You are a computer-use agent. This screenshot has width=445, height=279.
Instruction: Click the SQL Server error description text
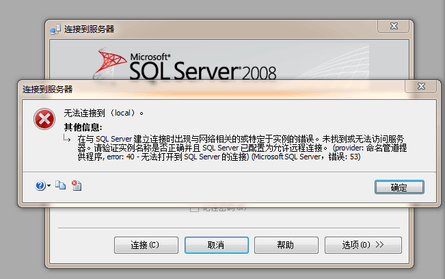[242, 148]
